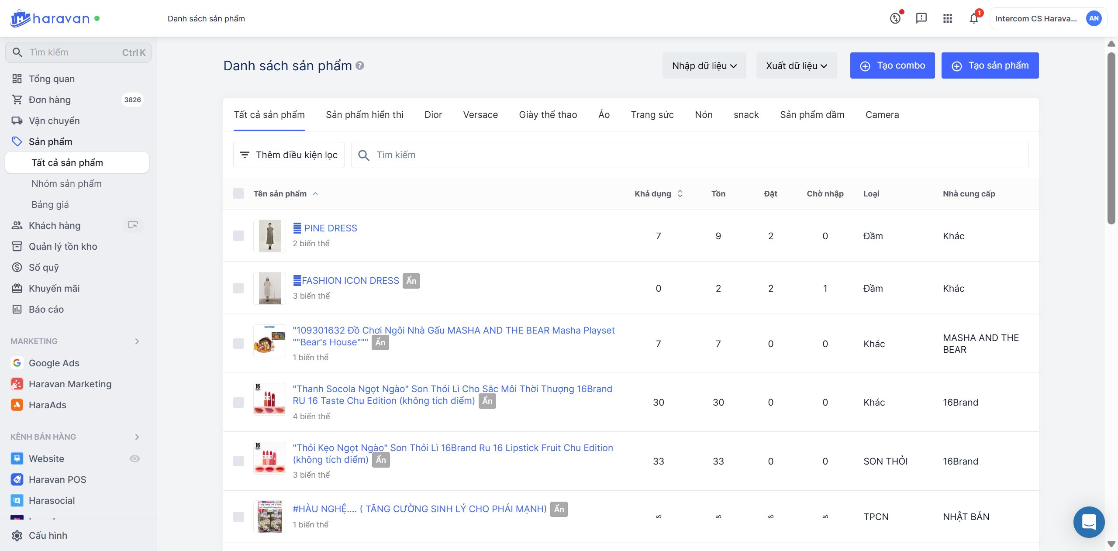The width and height of the screenshot is (1118, 551).
Task: Click the Haravan logo
Action: click(x=50, y=18)
